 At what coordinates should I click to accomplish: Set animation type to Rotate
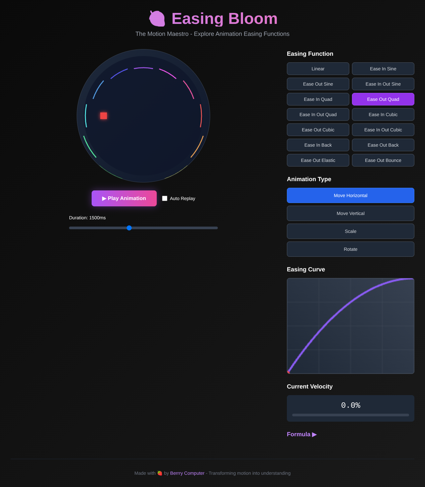(x=350, y=249)
